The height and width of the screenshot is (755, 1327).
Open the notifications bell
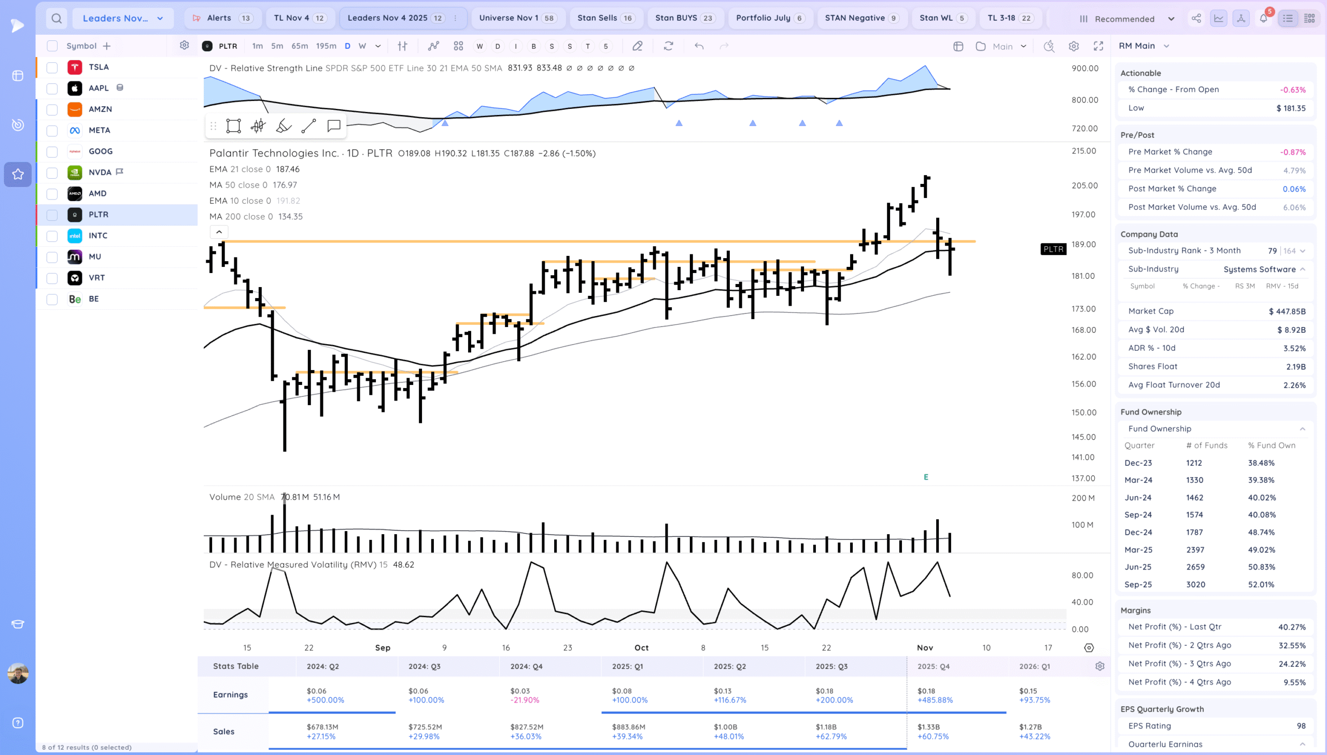[x=1263, y=19]
